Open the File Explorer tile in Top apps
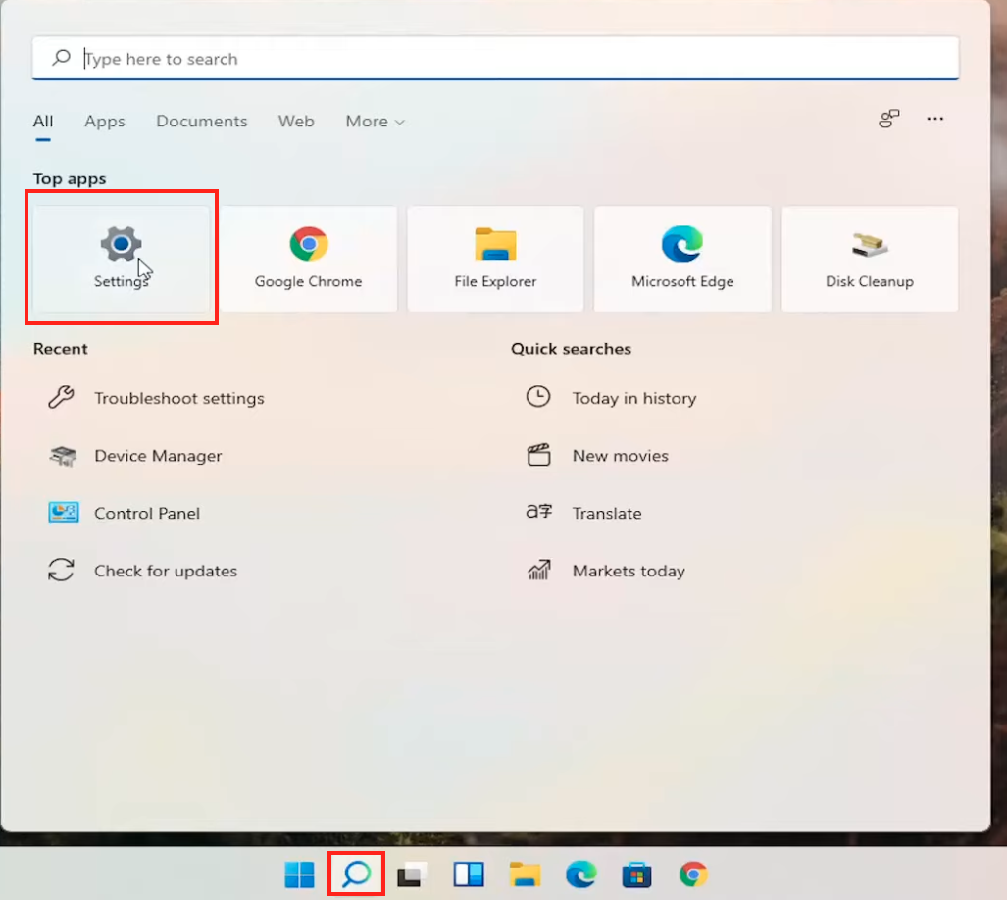This screenshot has width=1007, height=900. (495, 259)
